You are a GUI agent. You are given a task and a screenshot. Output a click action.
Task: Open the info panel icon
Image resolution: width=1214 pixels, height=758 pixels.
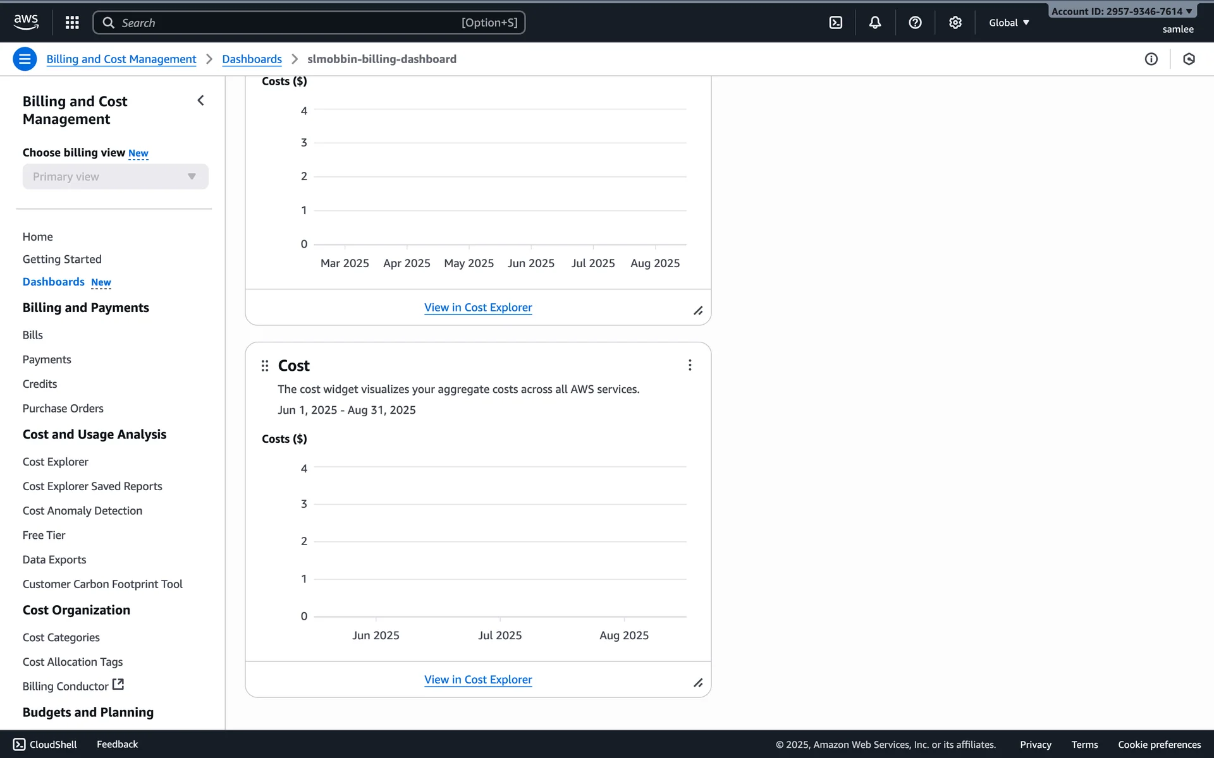tap(1151, 59)
